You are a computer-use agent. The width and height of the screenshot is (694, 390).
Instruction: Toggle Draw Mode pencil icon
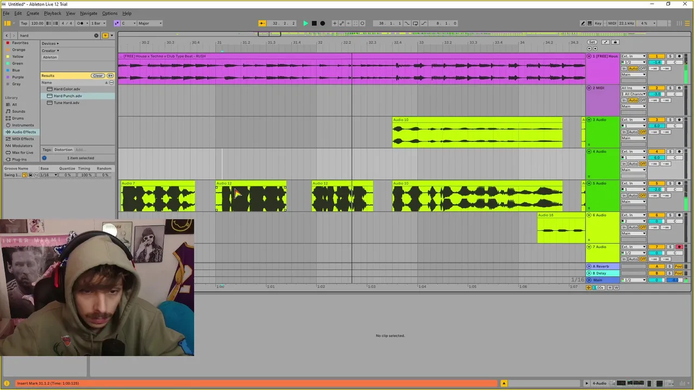click(583, 23)
